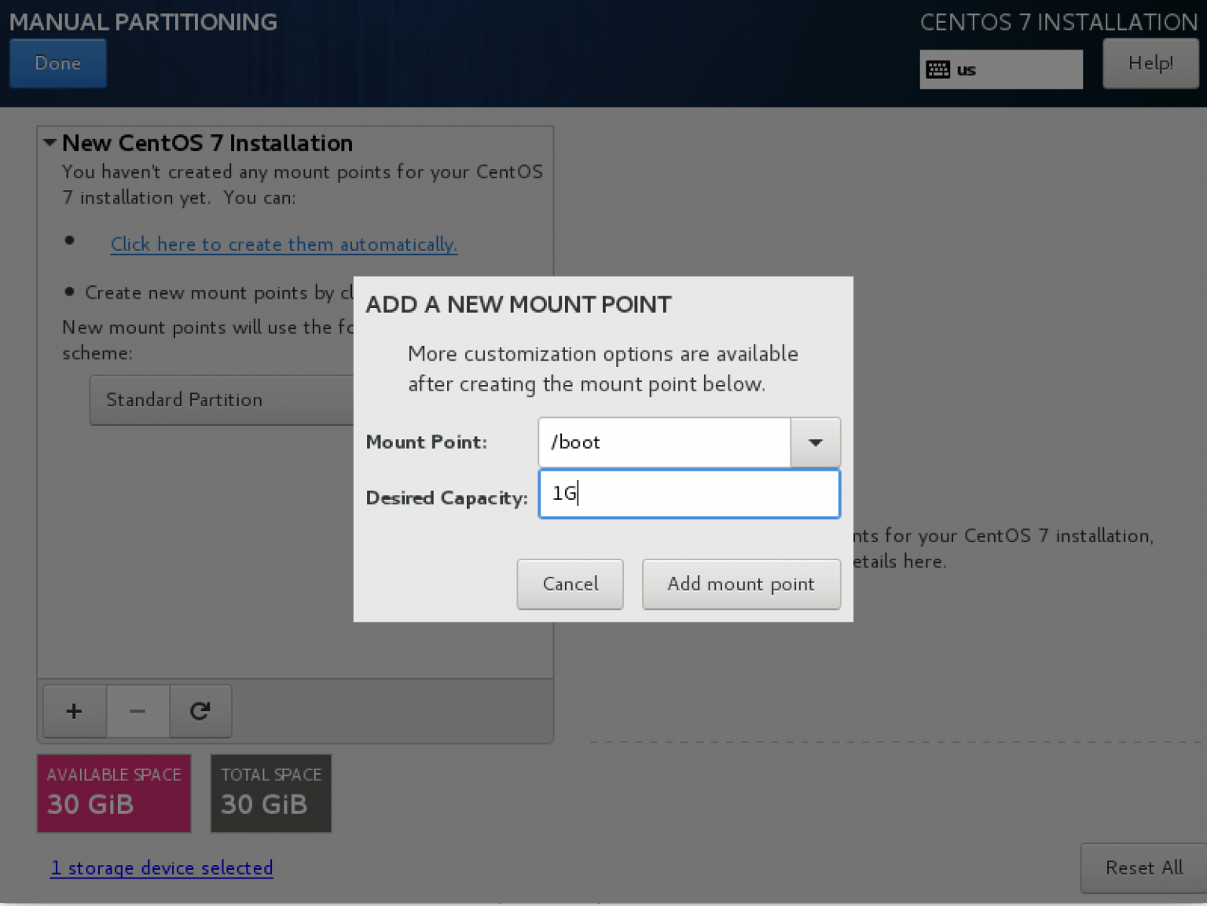The image size is (1207, 906).
Task: Click the Done button
Action: coord(58,64)
